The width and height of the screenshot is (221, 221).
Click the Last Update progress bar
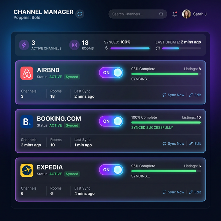pos(182,48)
